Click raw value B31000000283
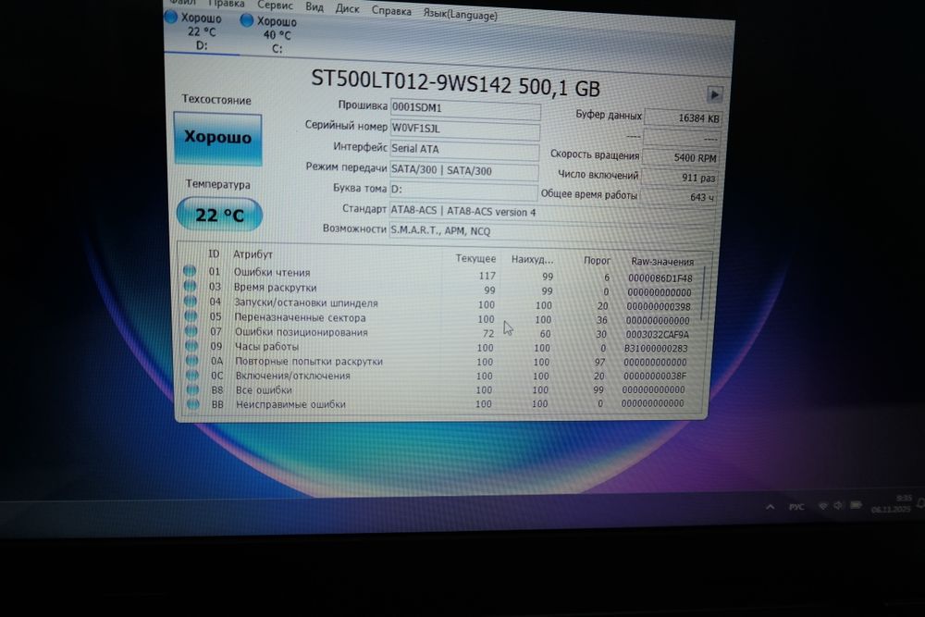The image size is (925, 617). click(x=656, y=349)
